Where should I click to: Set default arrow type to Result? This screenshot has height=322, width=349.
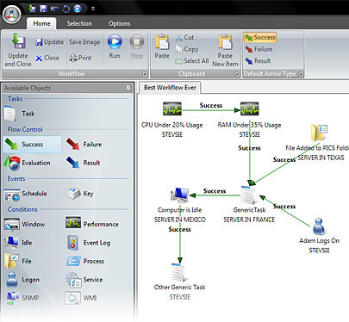pos(258,61)
